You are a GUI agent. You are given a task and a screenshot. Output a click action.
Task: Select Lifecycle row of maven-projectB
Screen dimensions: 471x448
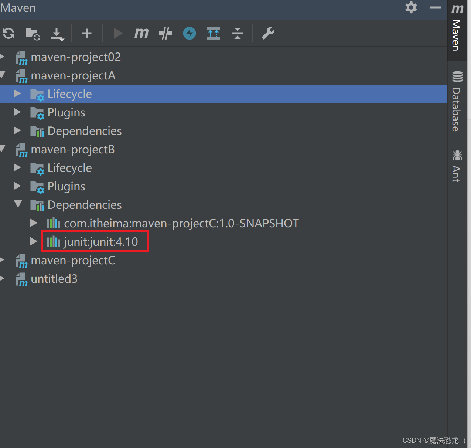pyautogui.click(x=223, y=168)
